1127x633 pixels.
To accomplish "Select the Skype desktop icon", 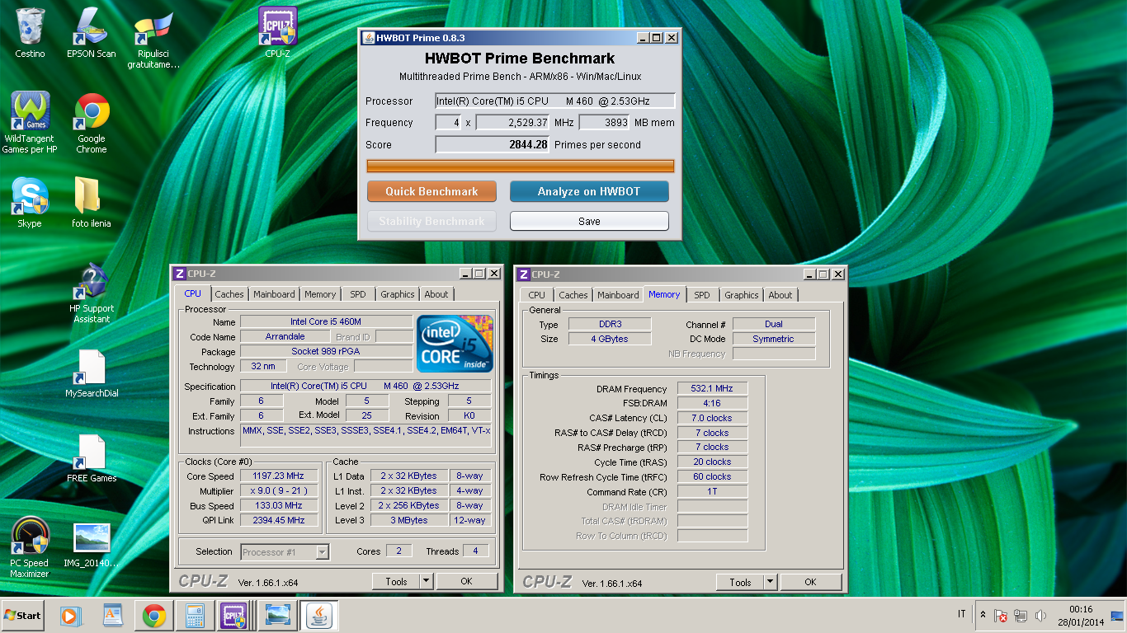I will 30,202.
